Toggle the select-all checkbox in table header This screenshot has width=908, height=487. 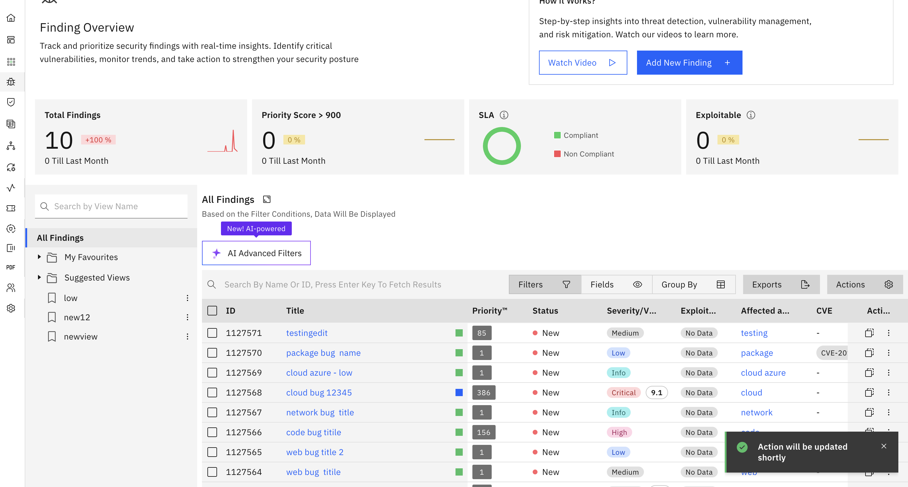[x=212, y=311]
